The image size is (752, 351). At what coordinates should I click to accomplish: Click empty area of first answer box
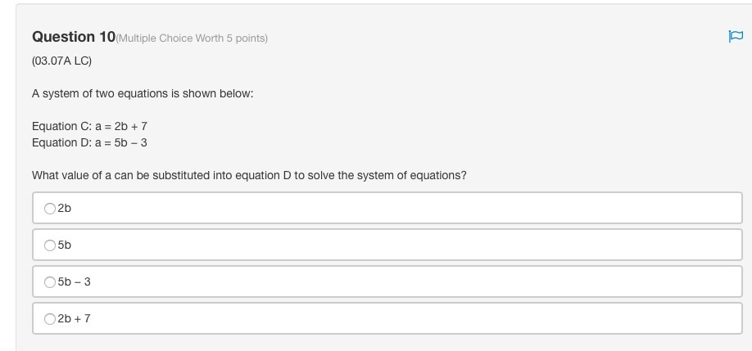(x=410, y=209)
